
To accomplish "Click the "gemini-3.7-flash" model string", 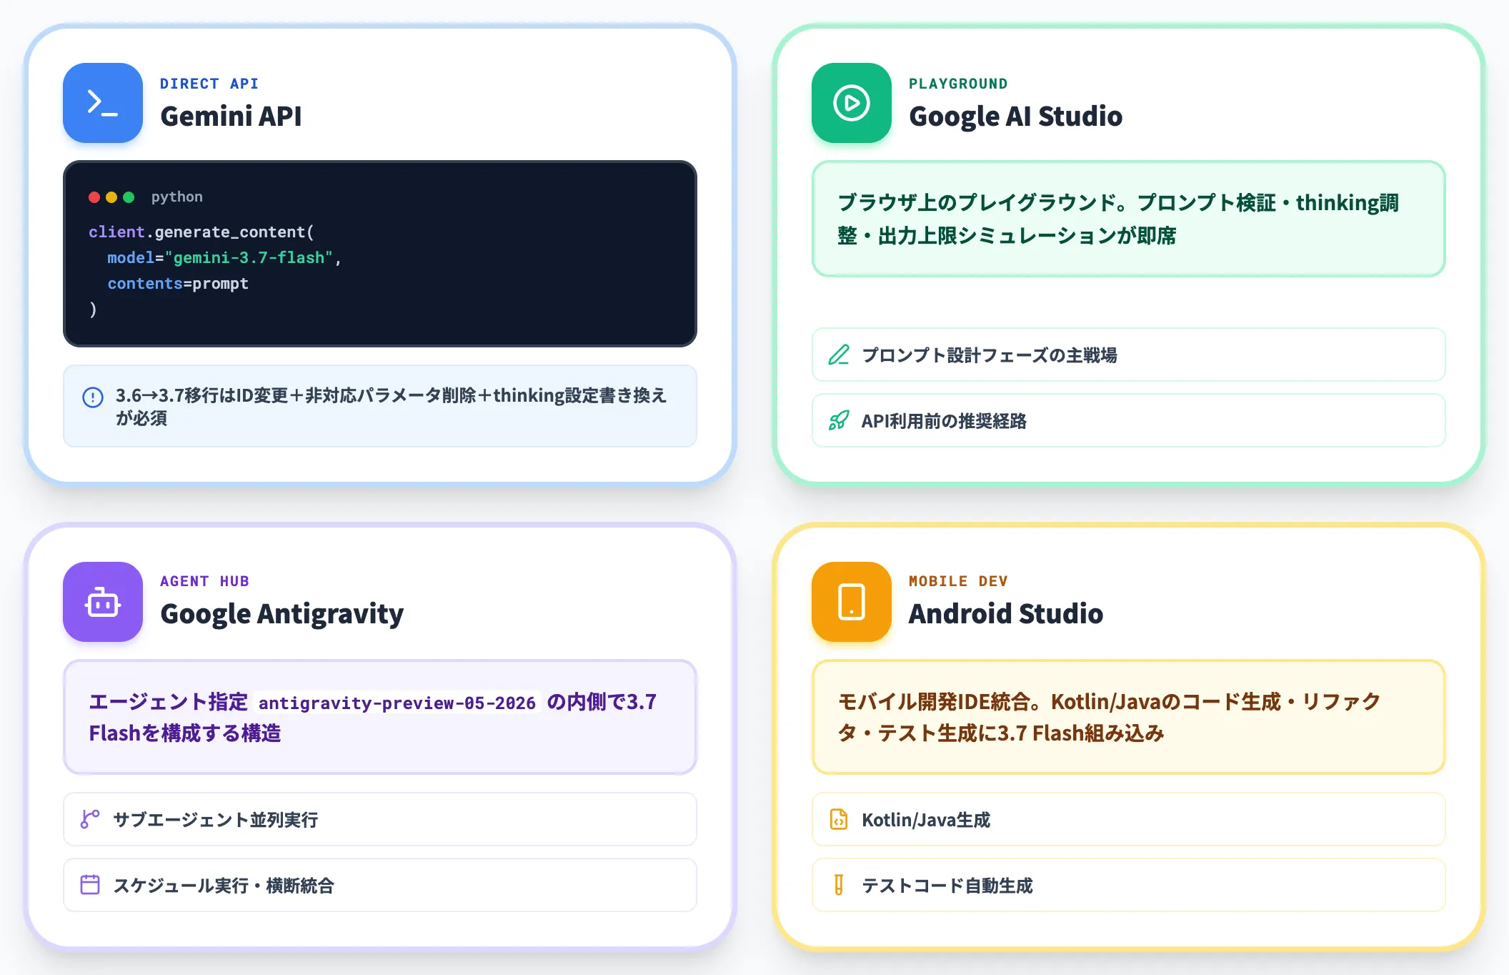I will pyautogui.click(x=249, y=258).
